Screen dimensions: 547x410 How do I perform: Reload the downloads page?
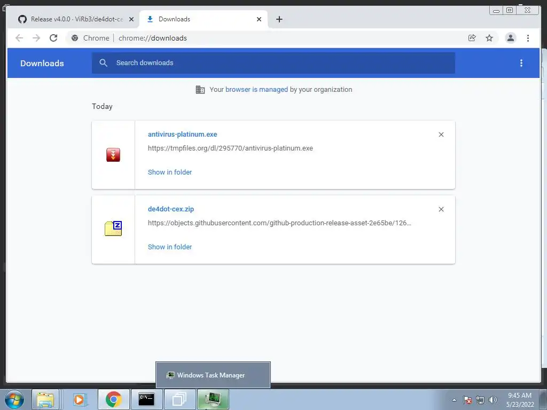[53, 38]
